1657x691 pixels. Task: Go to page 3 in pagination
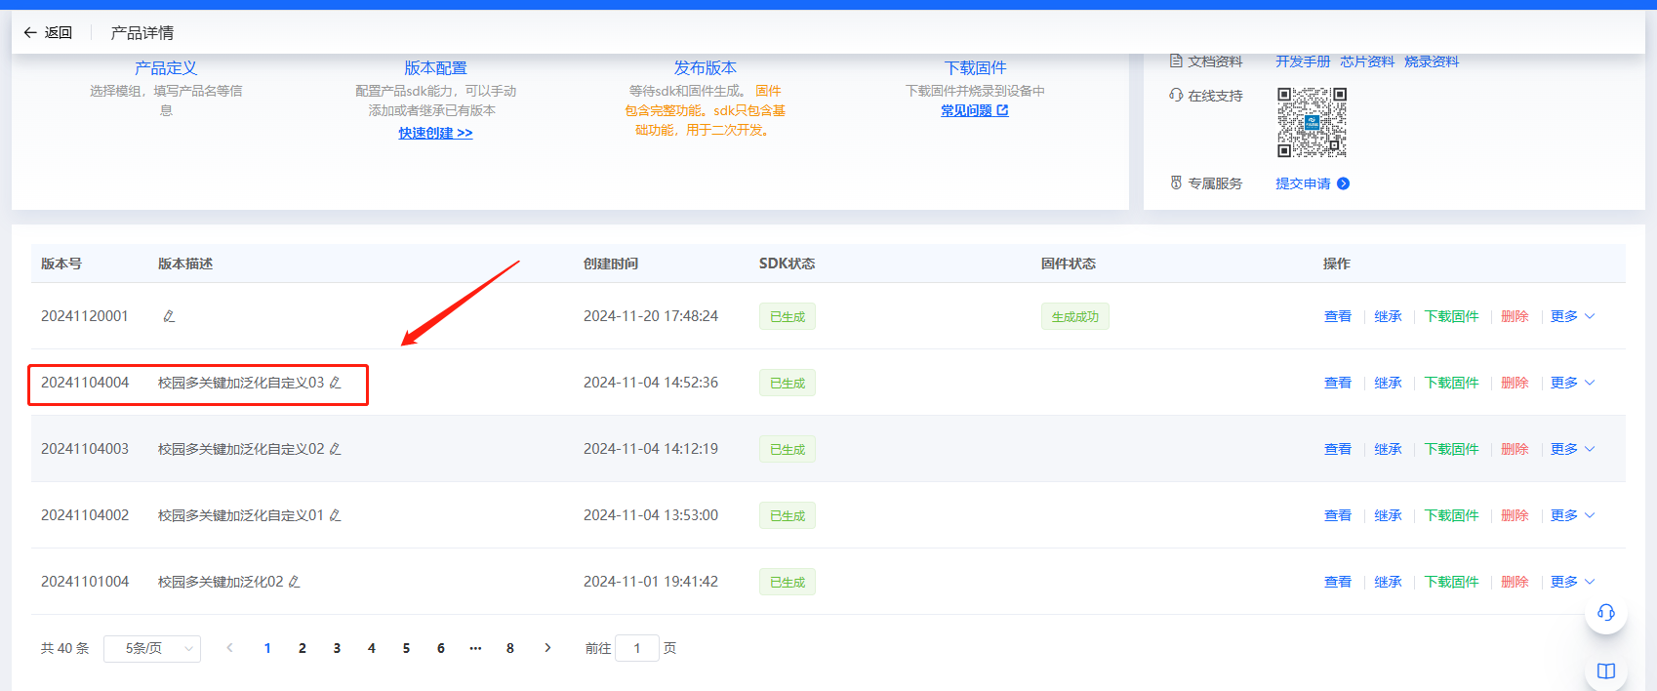(x=337, y=648)
